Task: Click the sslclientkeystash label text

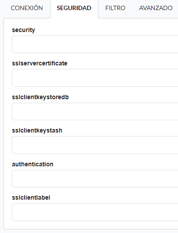Action: coord(37,131)
